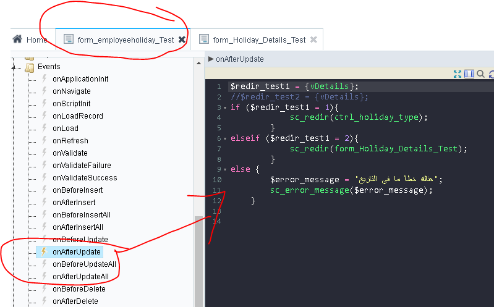The height and width of the screenshot is (307, 494).
Task: Open the onLoad event
Action: [66, 128]
